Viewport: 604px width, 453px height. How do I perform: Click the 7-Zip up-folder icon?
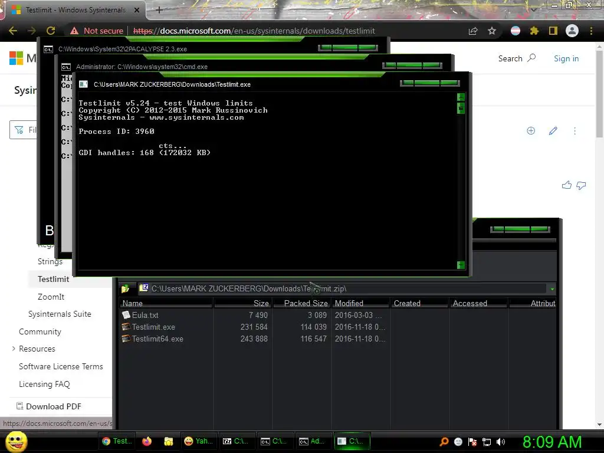[x=126, y=288]
